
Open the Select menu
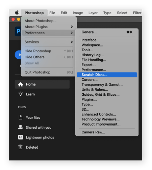click(x=122, y=13)
